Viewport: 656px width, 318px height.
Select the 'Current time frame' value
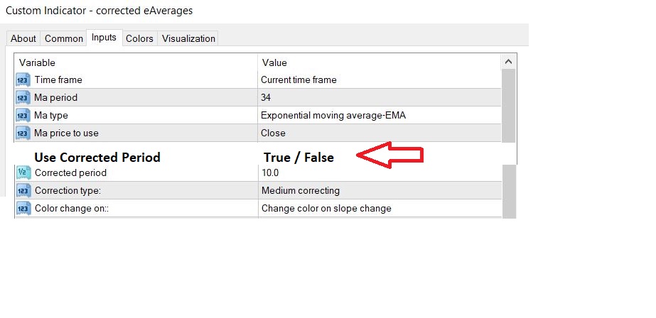pyautogui.click(x=299, y=80)
